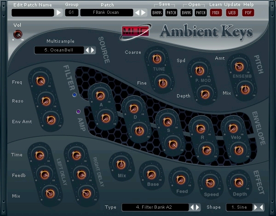The height and width of the screenshot is (216, 276).
Task: Click Save BANK button
Action: click(x=157, y=12)
